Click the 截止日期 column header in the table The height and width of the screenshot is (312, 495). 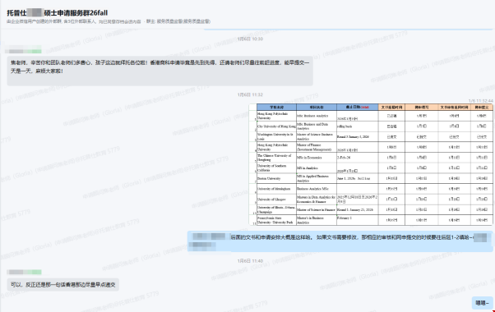pos(358,108)
